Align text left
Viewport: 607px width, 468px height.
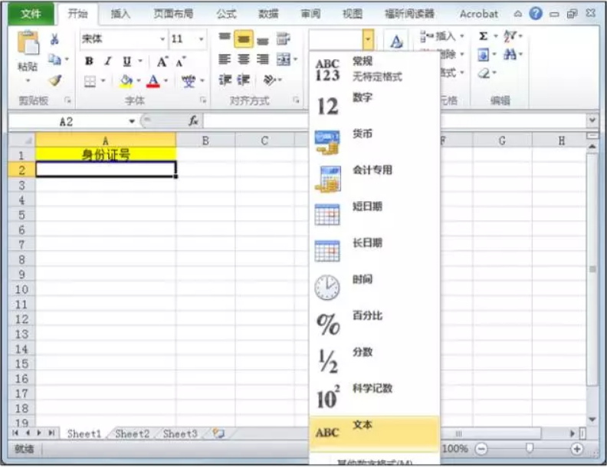click(225, 59)
